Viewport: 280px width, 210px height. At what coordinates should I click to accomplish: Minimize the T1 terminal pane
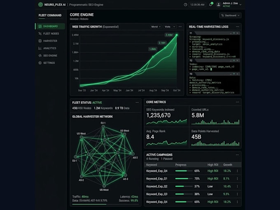(x=231, y=33)
